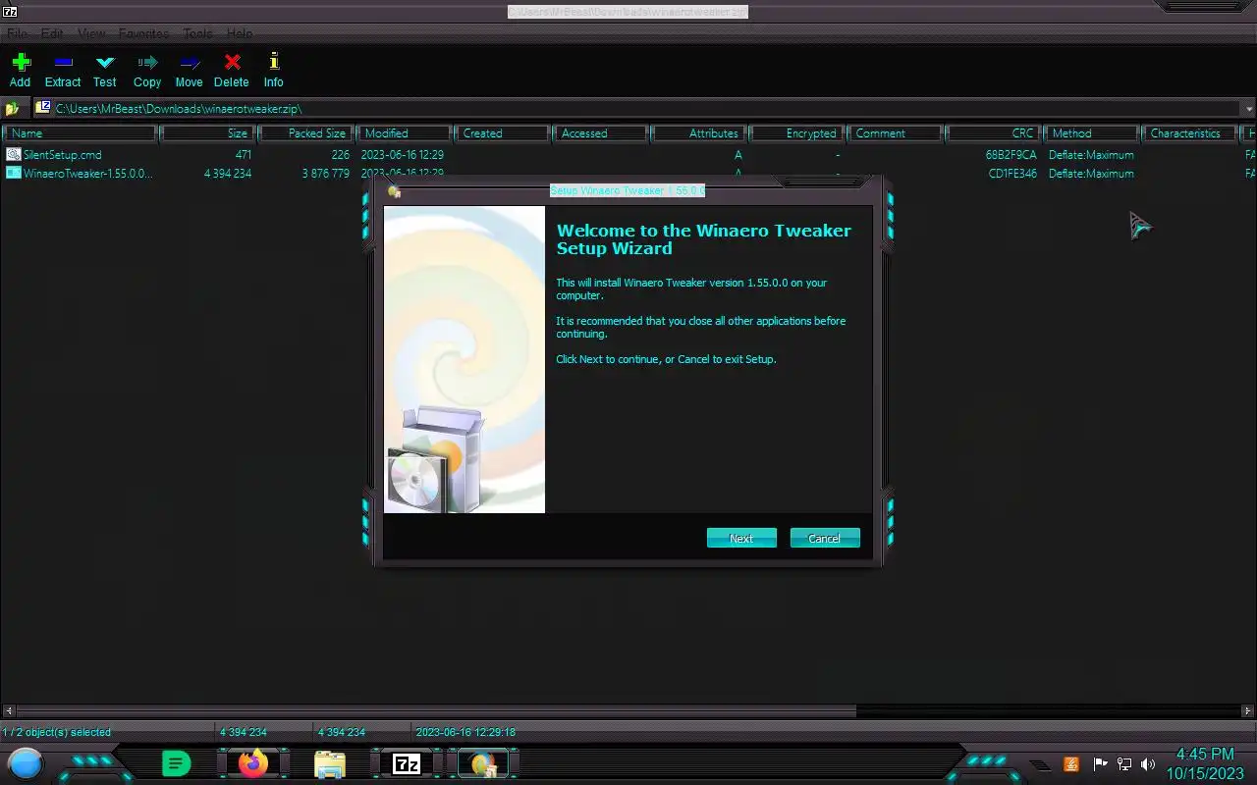Sort by the Characteristics column header
Viewport: 1257px width, 785px height.
point(1189,132)
